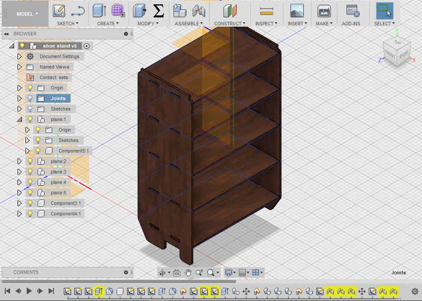Jump timeline to end
The image size is (422, 301).
[x=51, y=291]
